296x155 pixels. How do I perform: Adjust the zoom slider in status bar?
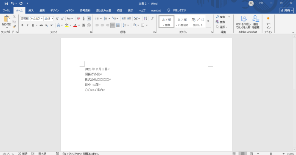pos(271,154)
